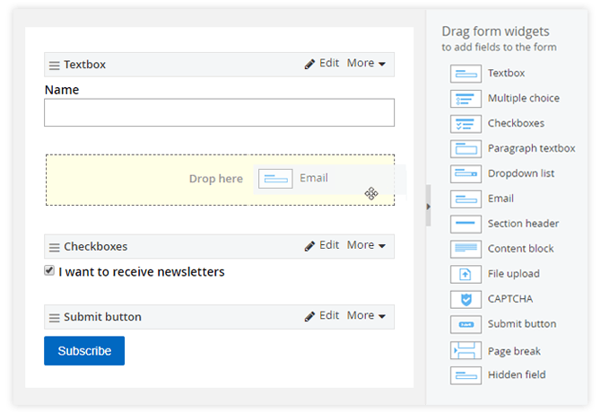
Task: Select the Multiple choice widget icon
Action: tap(466, 99)
